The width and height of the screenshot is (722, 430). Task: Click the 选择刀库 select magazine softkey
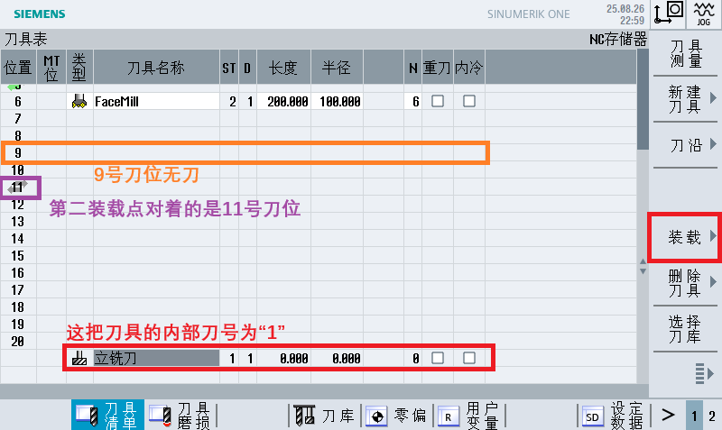pyautogui.click(x=685, y=329)
